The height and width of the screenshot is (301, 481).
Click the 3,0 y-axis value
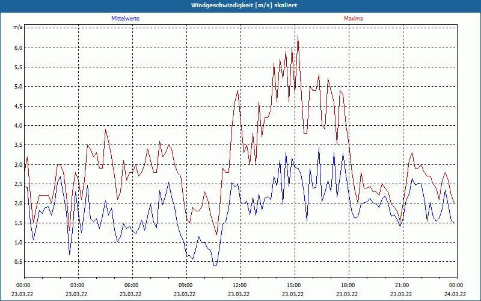pos(19,164)
